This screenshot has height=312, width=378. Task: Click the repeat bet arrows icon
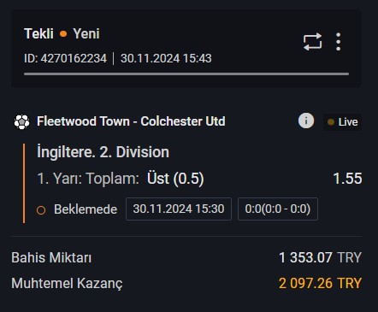(312, 42)
